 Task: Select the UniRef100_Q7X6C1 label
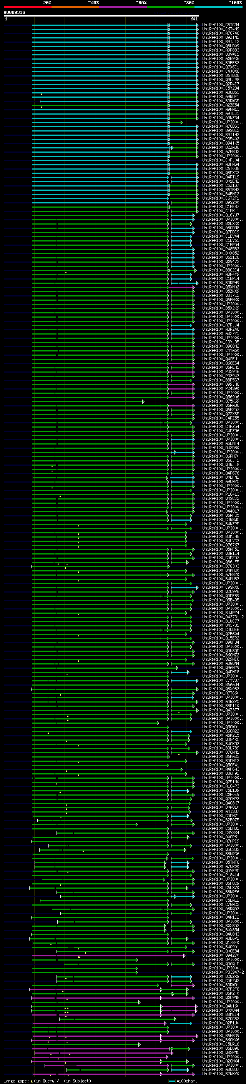tap(221, 67)
